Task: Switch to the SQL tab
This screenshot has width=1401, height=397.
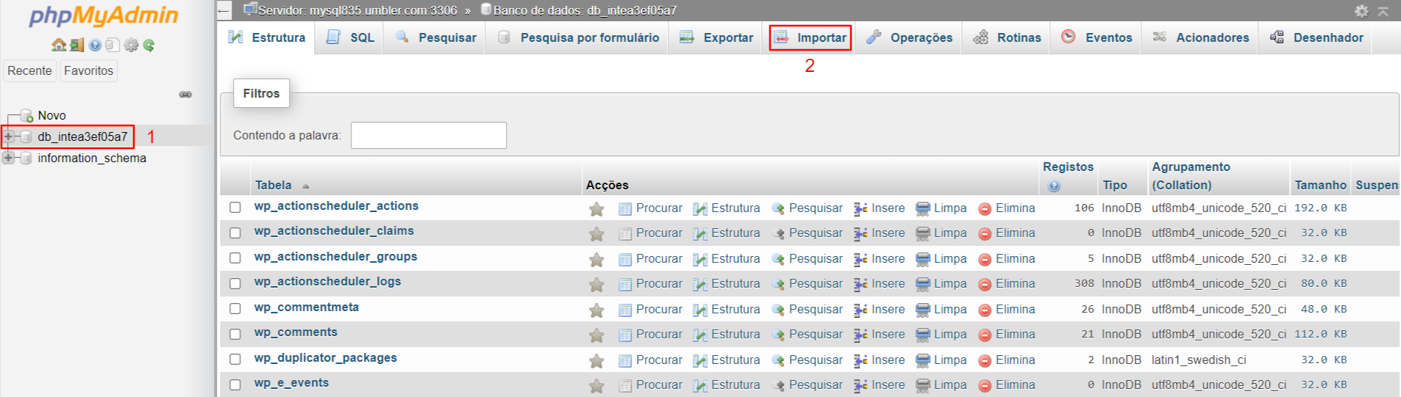Action: tap(352, 37)
